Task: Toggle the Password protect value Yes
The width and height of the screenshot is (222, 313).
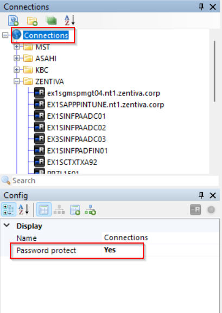Action: coord(110,250)
